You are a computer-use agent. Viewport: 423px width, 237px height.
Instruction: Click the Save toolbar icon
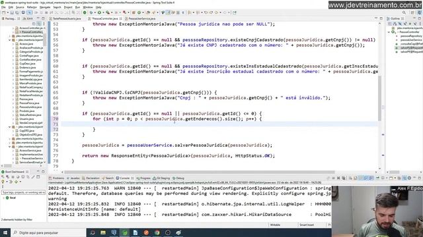click(12, 13)
